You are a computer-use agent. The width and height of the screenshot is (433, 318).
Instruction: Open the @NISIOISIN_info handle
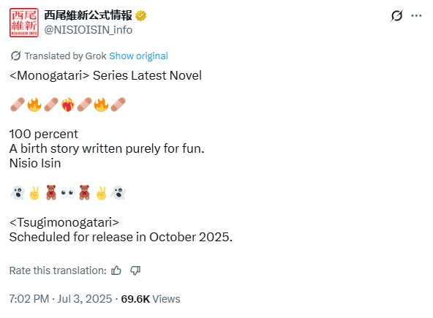(x=89, y=30)
